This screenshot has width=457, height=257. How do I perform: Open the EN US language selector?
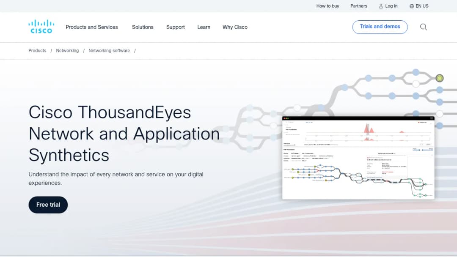(x=419, y=6)
